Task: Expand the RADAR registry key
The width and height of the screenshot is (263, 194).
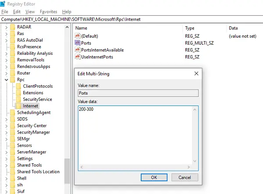Action: [6, 27]
